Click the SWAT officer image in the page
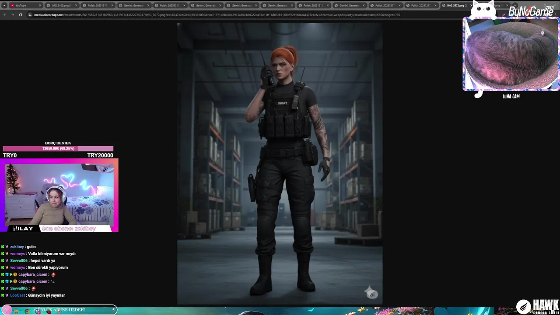This screenshot has height=315, width=560. (280, 163)
